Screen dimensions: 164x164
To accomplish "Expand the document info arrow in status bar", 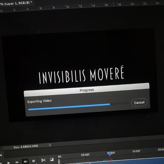I will (50, 145).
